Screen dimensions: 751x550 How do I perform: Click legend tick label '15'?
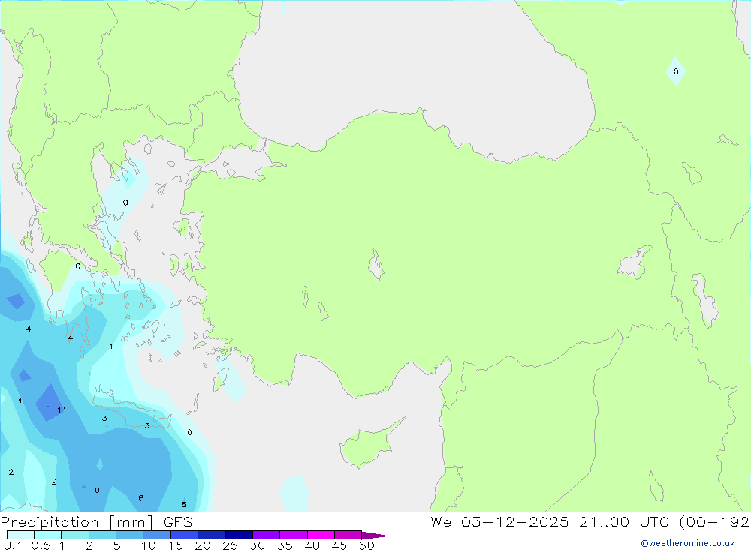[176, 545]
